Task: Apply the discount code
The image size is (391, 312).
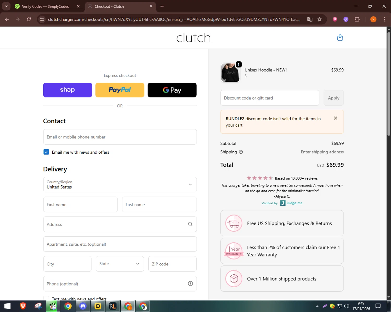Action: 333,98
